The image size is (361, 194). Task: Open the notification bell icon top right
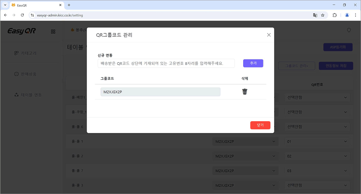[x=349, y=30]
